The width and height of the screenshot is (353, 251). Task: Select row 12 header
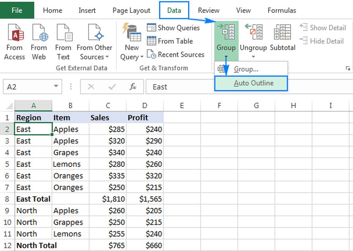7,246
